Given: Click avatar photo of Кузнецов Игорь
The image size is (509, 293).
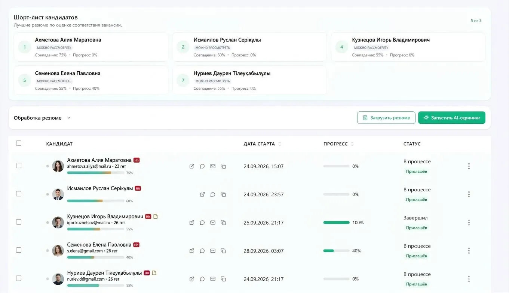Looking at the screenshot, I should point(58,223).
